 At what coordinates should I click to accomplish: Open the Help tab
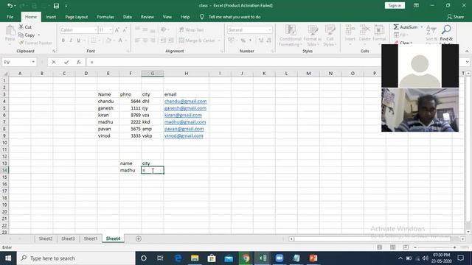pos(185,17)
